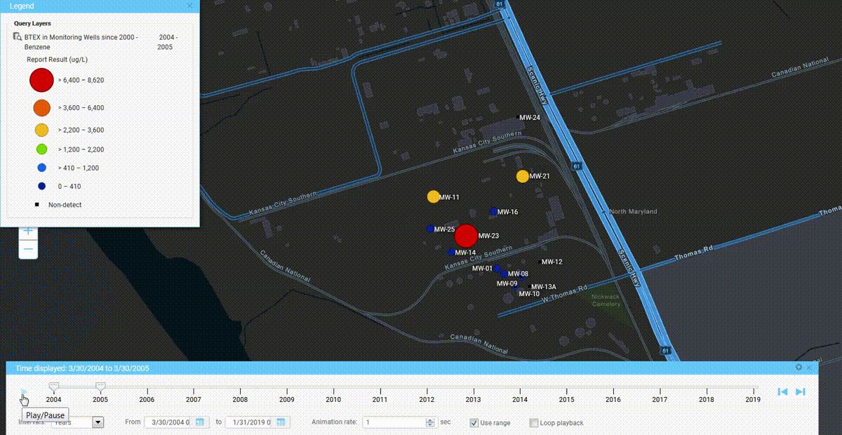Click the MW-08 well marker
Image resolution: width=842 pixels, height=435 pixels.
(x=504, y=274)
